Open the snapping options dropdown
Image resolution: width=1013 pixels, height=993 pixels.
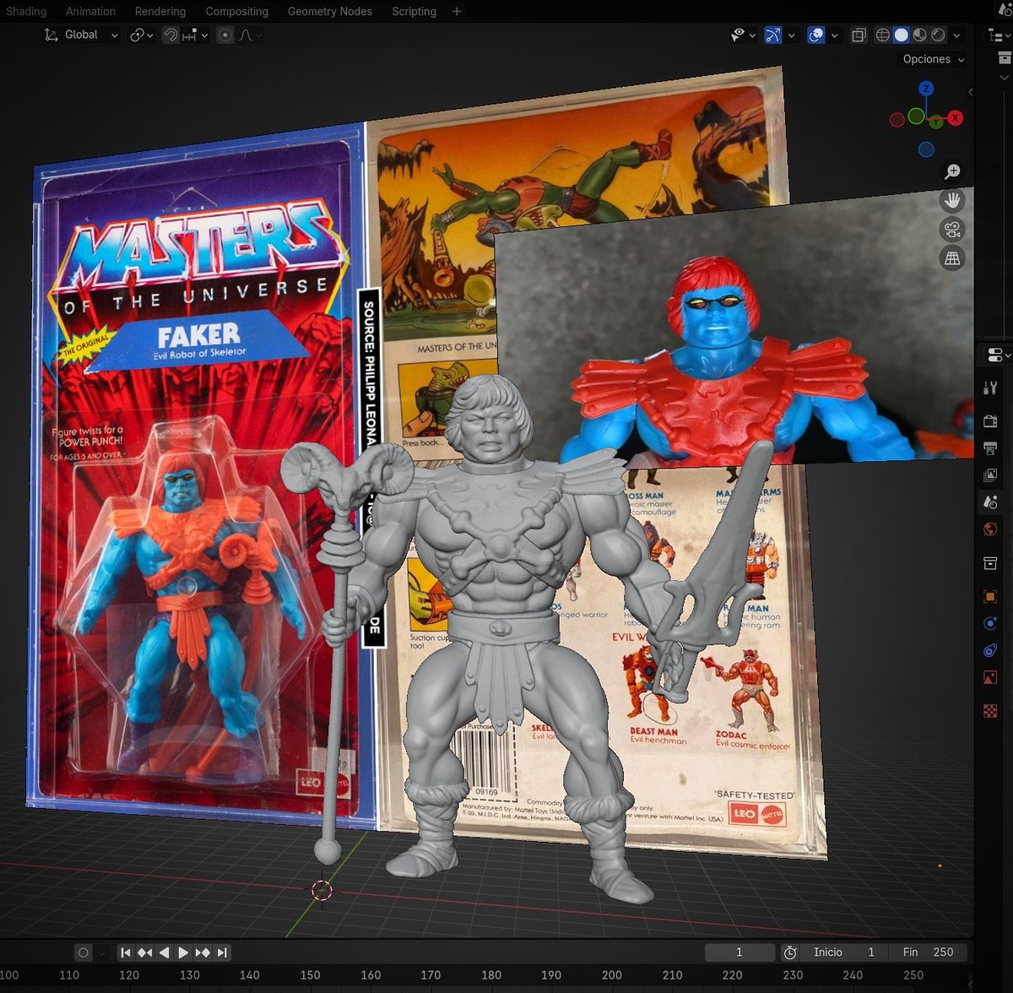(195, 35)
